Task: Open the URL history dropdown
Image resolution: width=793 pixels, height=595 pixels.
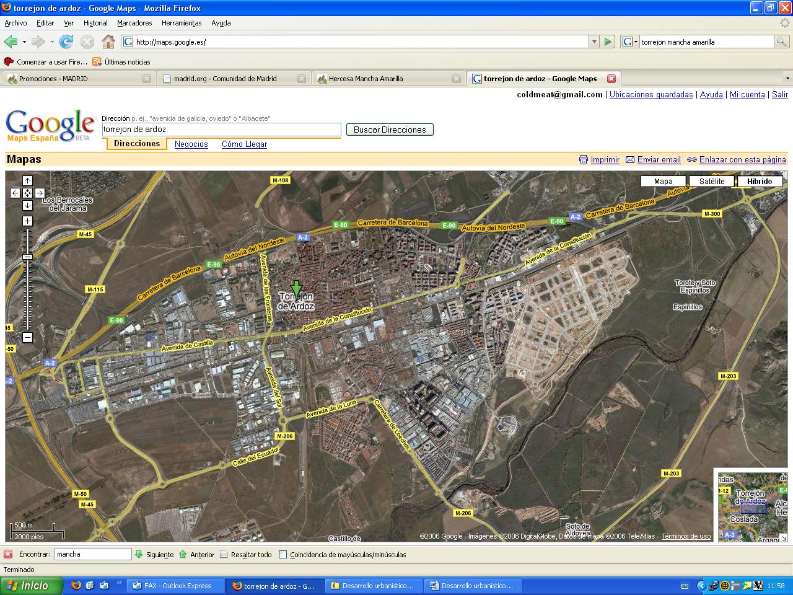Action: 594,42
